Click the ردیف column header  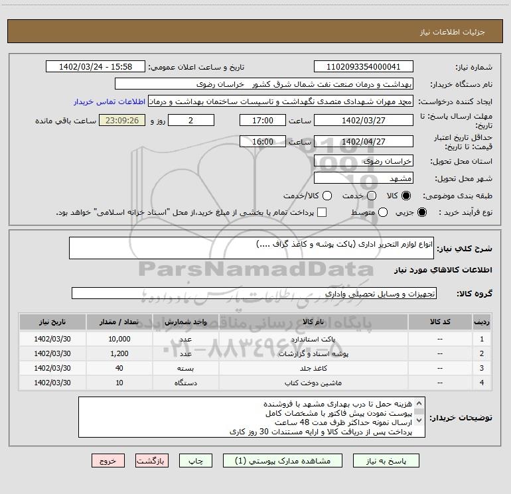click(481, 322)
